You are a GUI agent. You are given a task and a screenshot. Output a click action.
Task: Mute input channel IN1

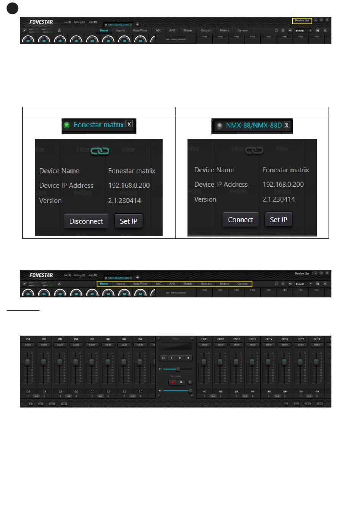point(28,345)
